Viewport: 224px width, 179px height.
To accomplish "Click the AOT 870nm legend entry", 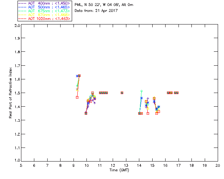I will click(44, 15).
